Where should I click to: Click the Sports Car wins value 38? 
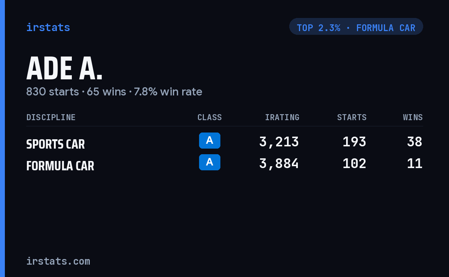pos(415,142)
